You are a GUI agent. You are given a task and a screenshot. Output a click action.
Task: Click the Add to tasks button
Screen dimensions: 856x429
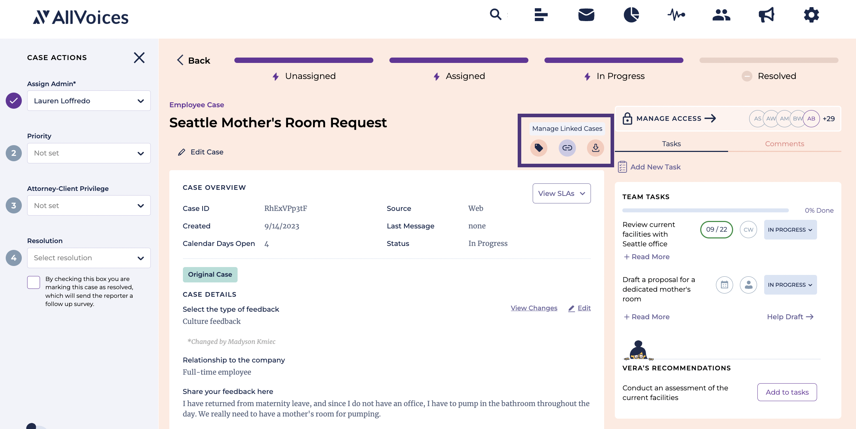(x=787, y=392)
